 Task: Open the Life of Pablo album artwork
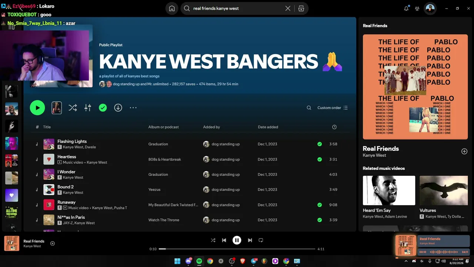(x=415, y=87)
